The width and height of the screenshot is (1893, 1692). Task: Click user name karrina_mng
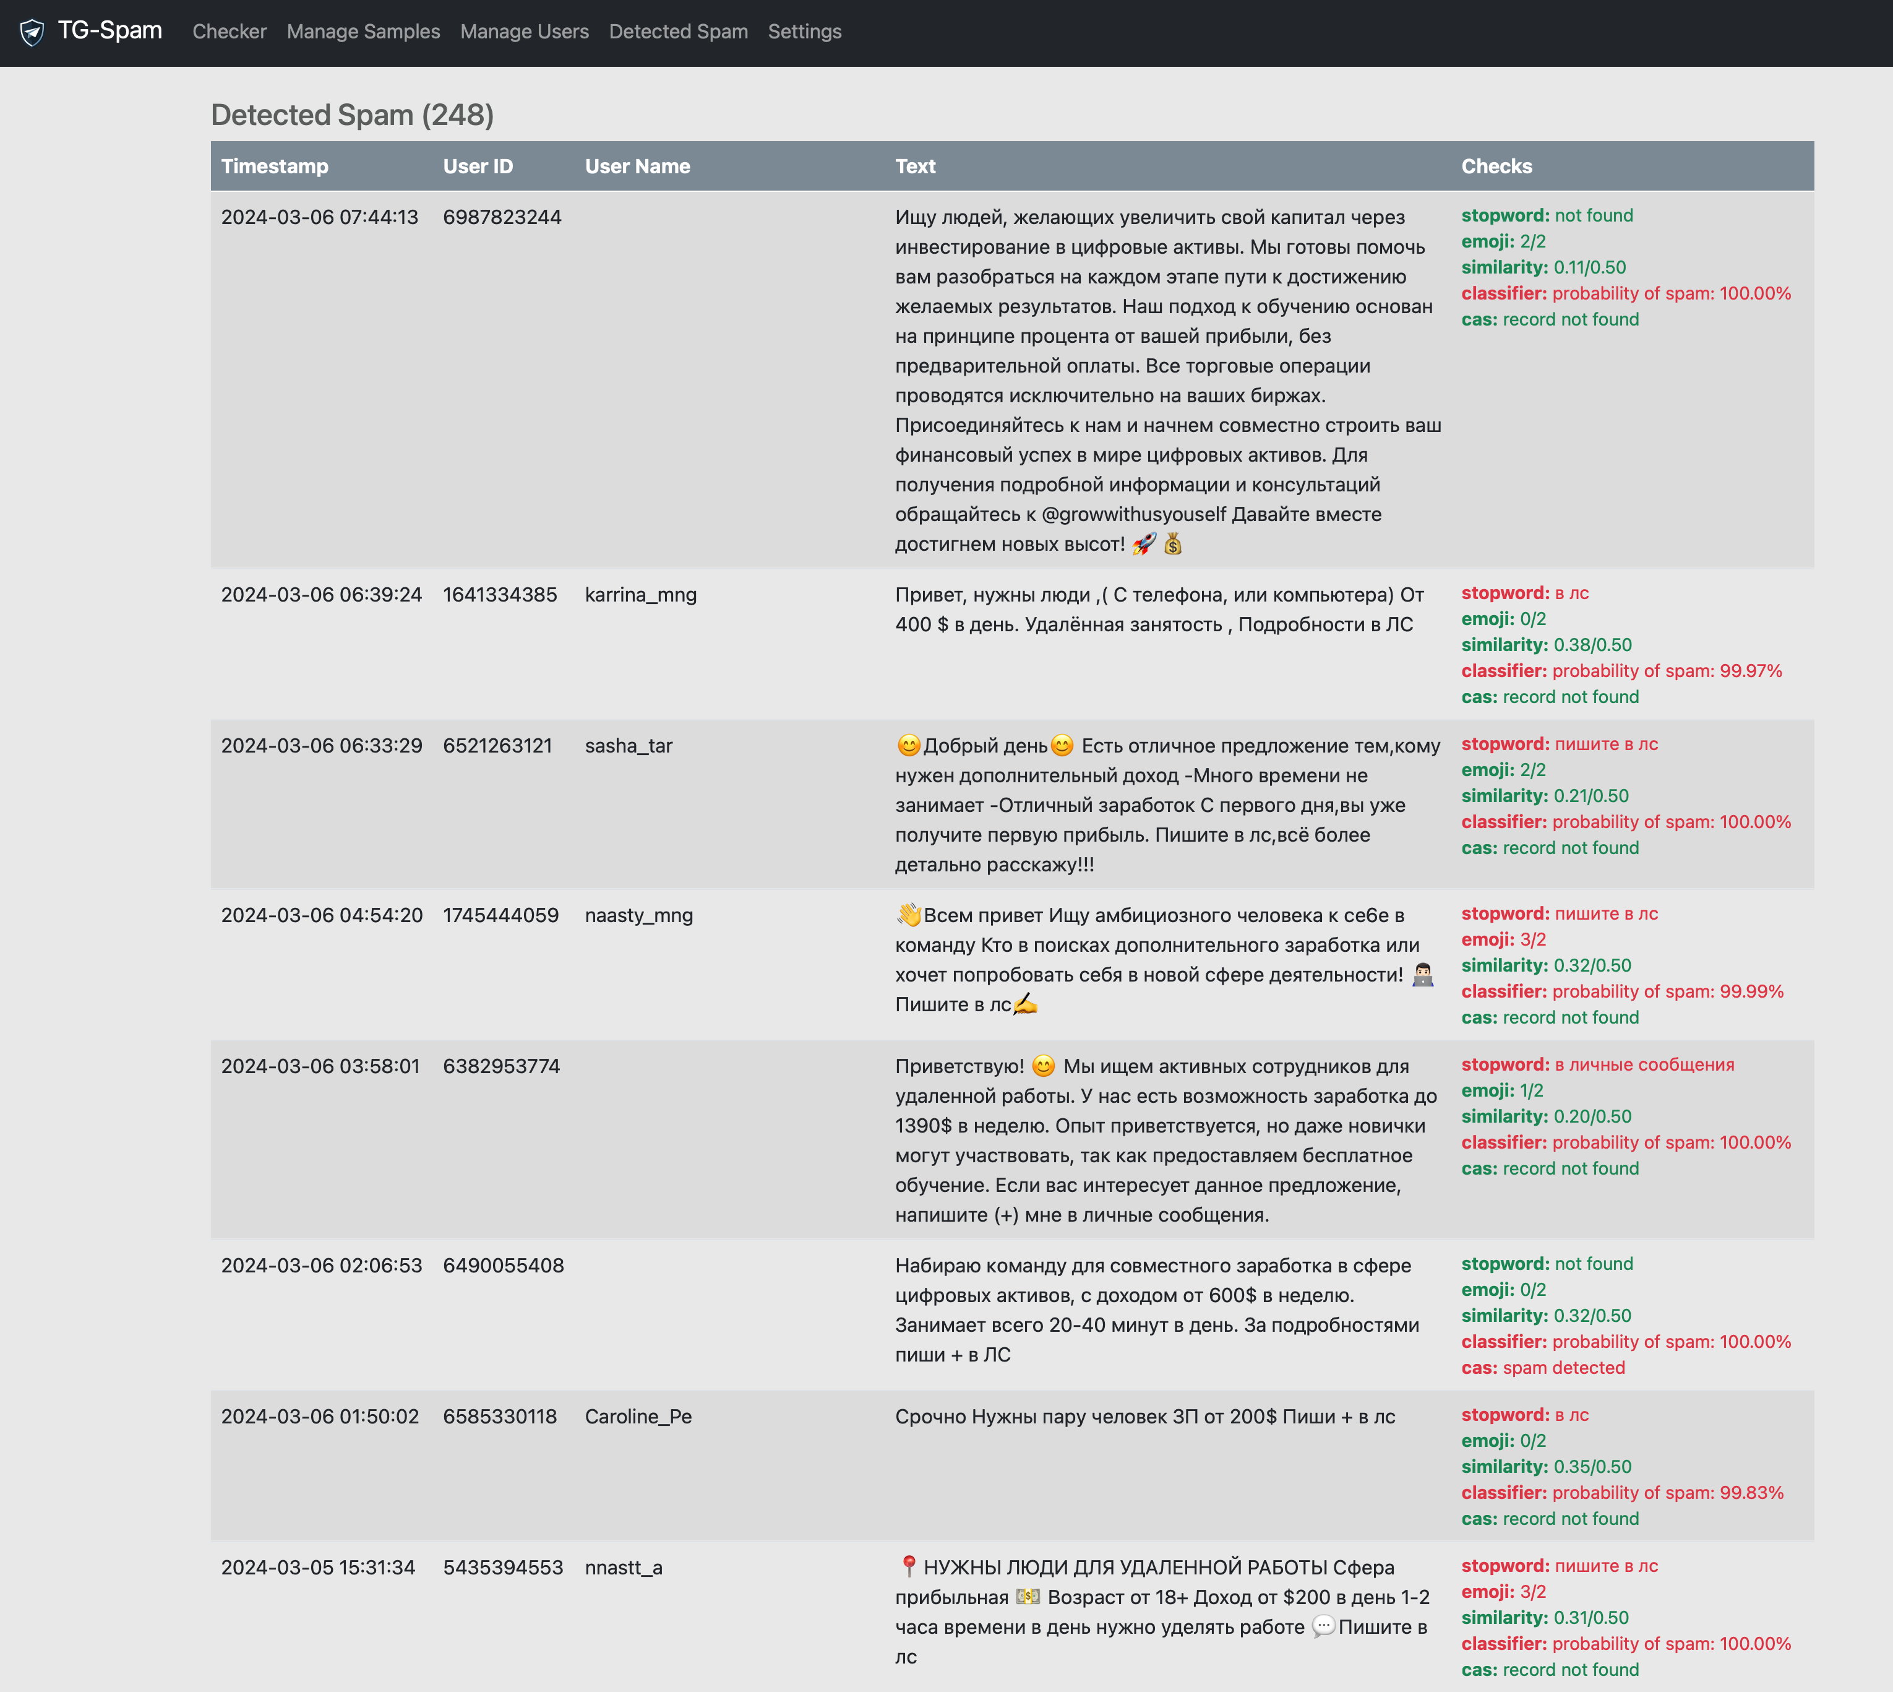tap(640, 595)
